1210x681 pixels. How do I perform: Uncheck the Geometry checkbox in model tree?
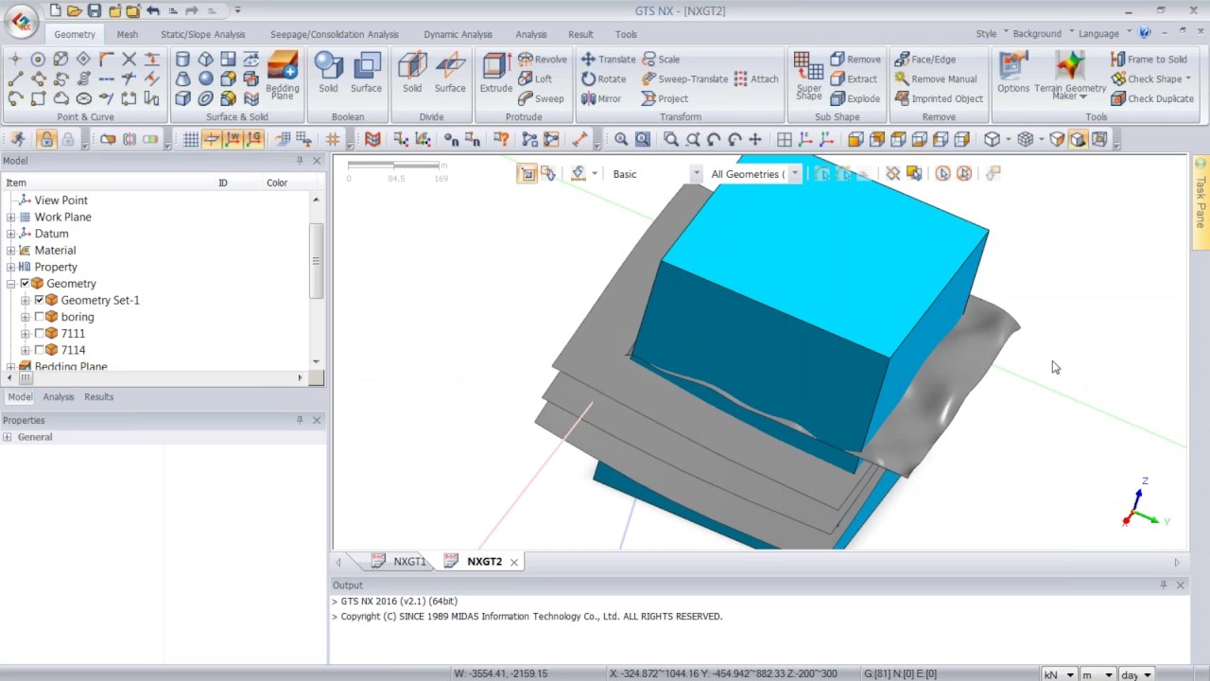[26, 284]
